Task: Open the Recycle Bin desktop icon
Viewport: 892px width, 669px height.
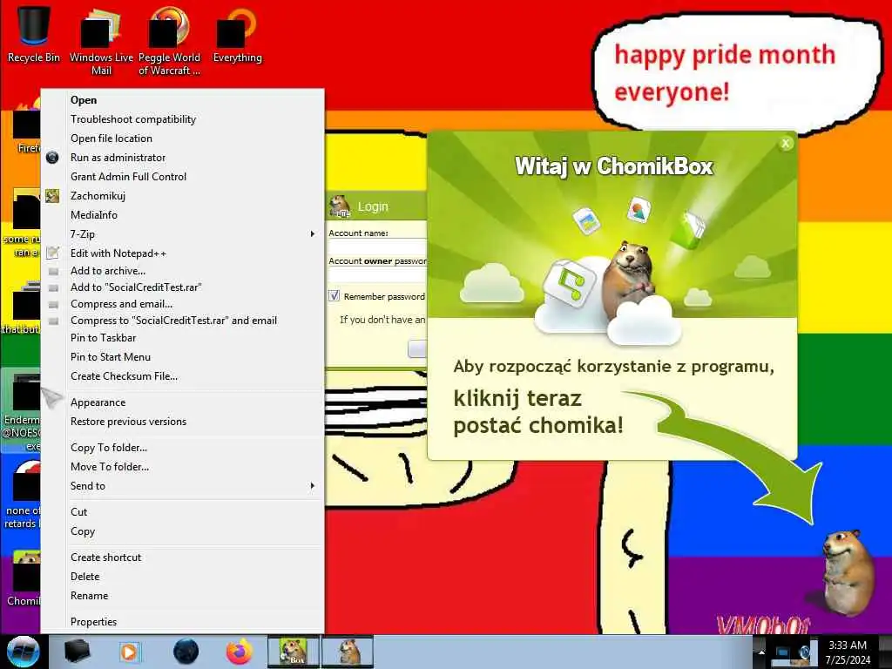Action: click(34, 34)
